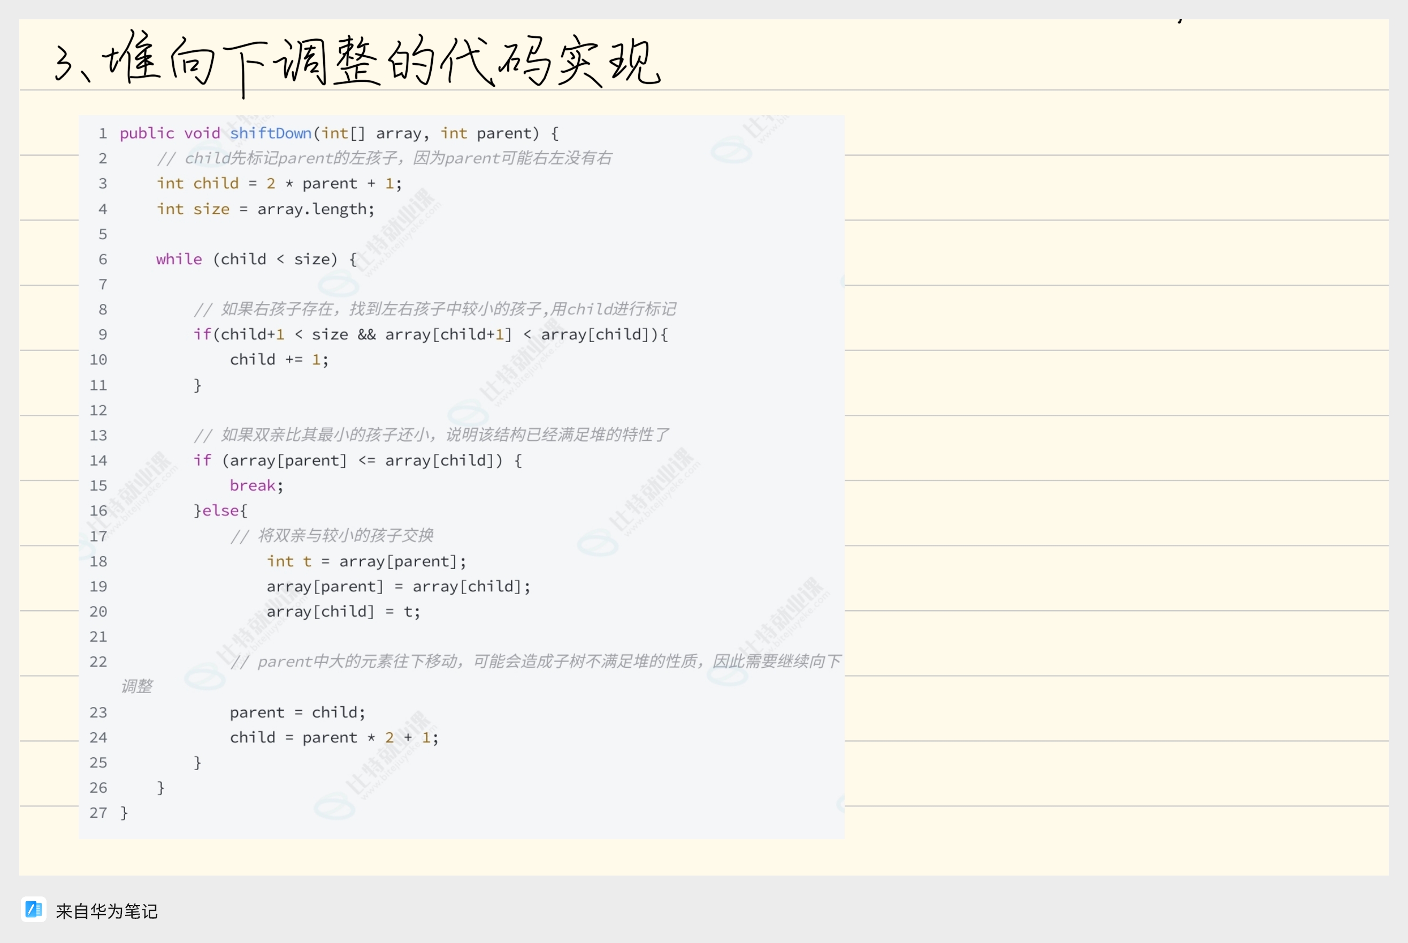Click the 'child += 1;' statement
The height and width of the screenshot is (943, 1408).
(x=279, y=360)
